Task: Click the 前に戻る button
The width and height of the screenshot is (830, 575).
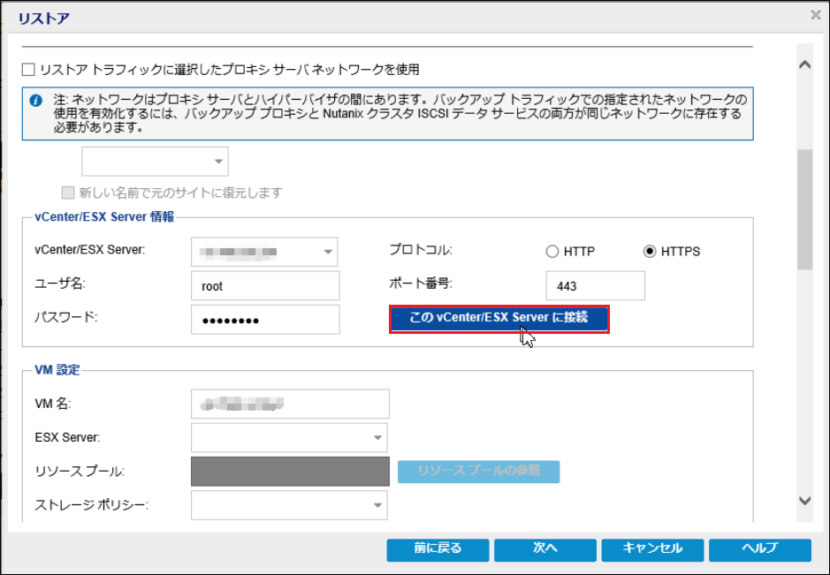Action: click(438, 549)
